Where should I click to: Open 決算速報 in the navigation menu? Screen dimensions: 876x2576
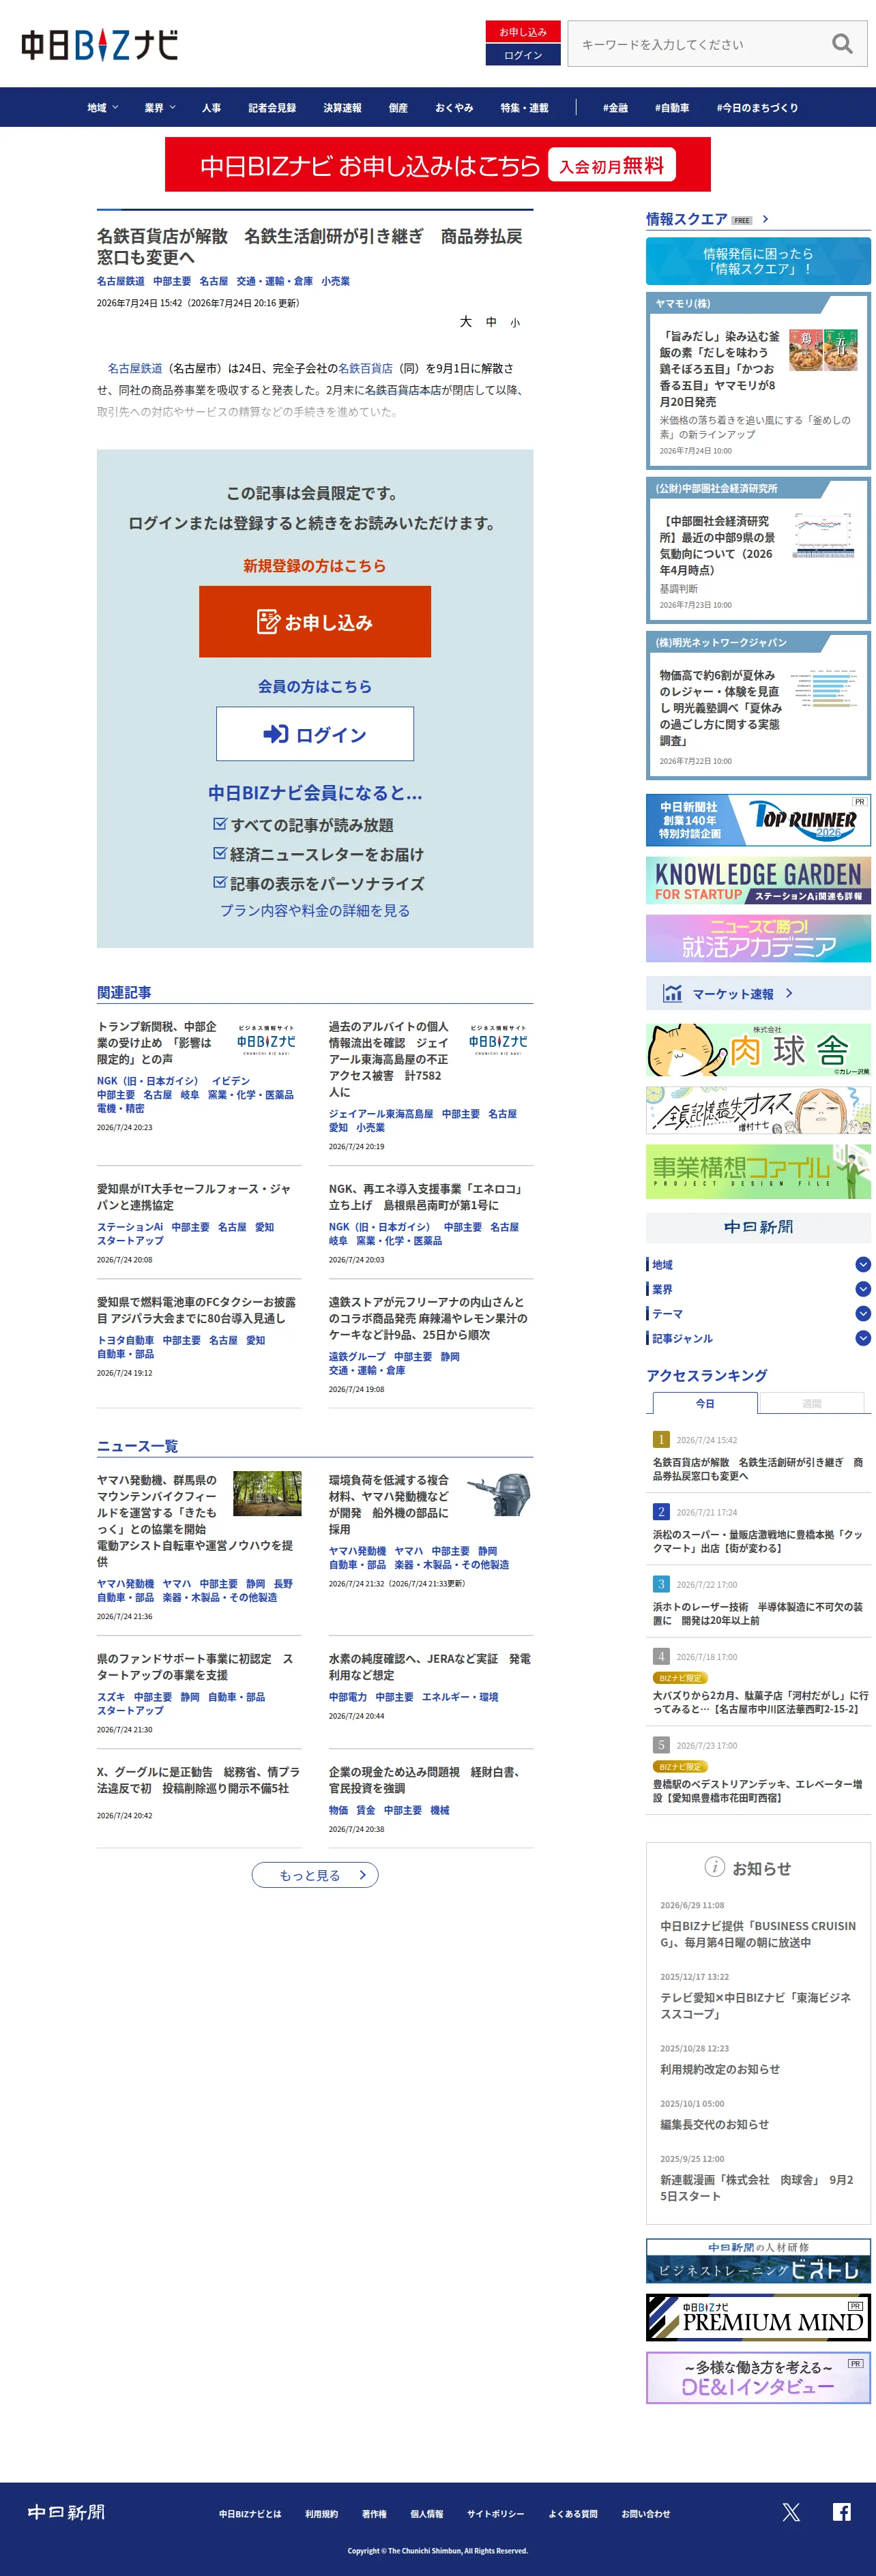(x=342, y=108)
